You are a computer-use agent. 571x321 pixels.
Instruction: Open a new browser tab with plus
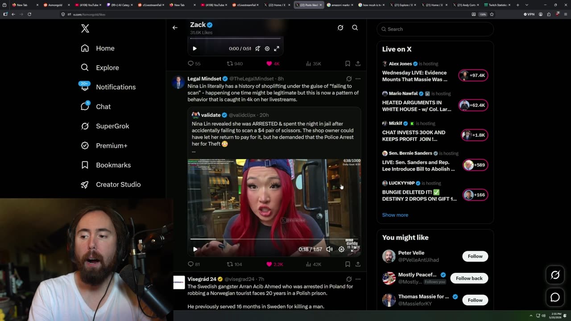tap(517, 5)
